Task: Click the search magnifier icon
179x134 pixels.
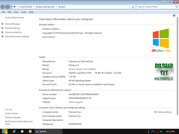Action: point(177,7)
